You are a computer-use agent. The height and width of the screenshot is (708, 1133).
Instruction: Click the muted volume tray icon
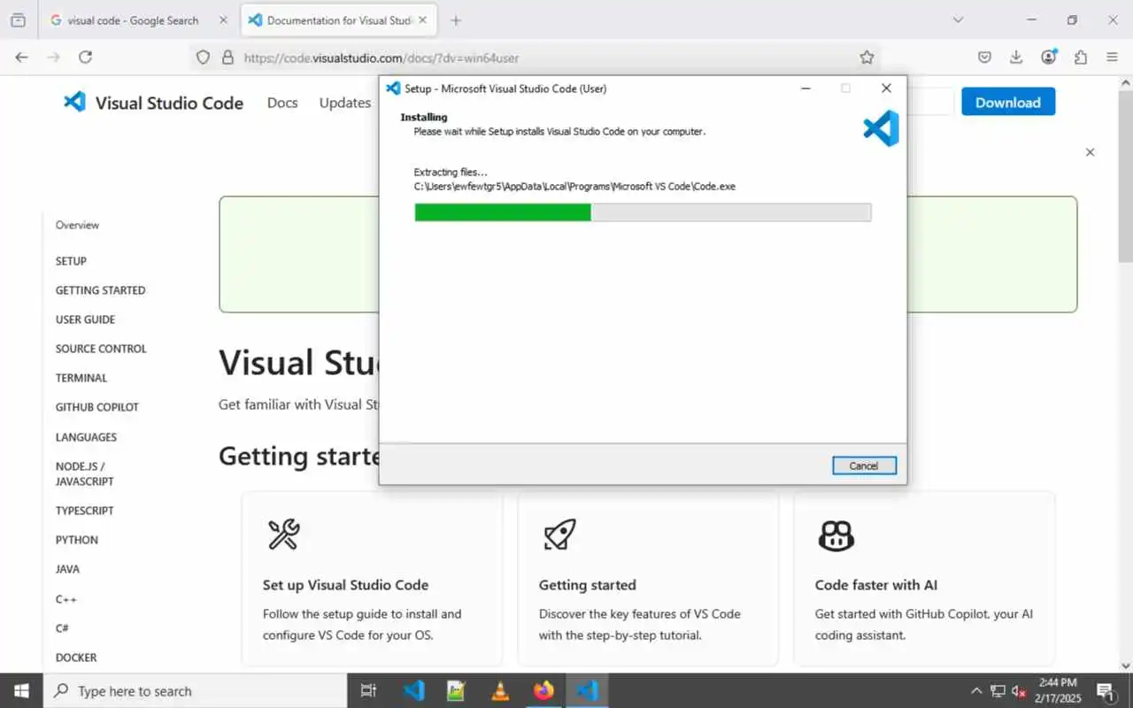point(1019,691)
